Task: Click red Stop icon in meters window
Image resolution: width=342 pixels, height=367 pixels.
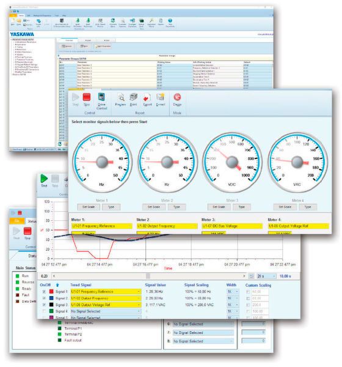Action: pyautogui.click(x=87, y=97)
